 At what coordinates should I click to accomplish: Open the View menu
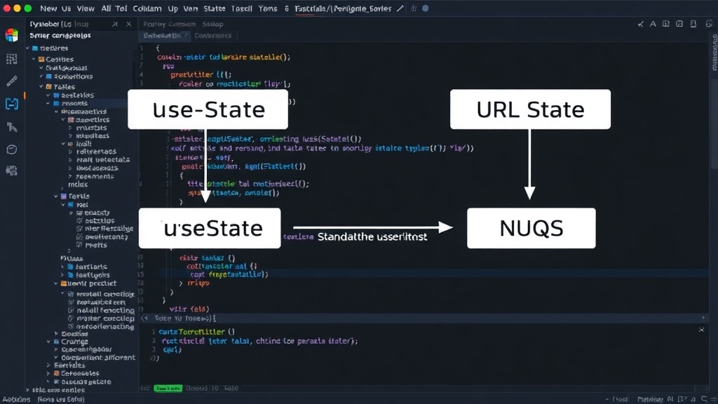[86, 8]
